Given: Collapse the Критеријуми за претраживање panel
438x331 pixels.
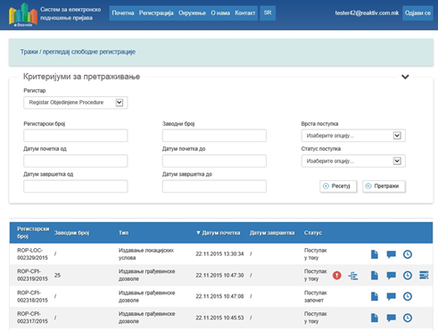Looking at the screenshot, I should pyautogui.click(x=405, y=77).
